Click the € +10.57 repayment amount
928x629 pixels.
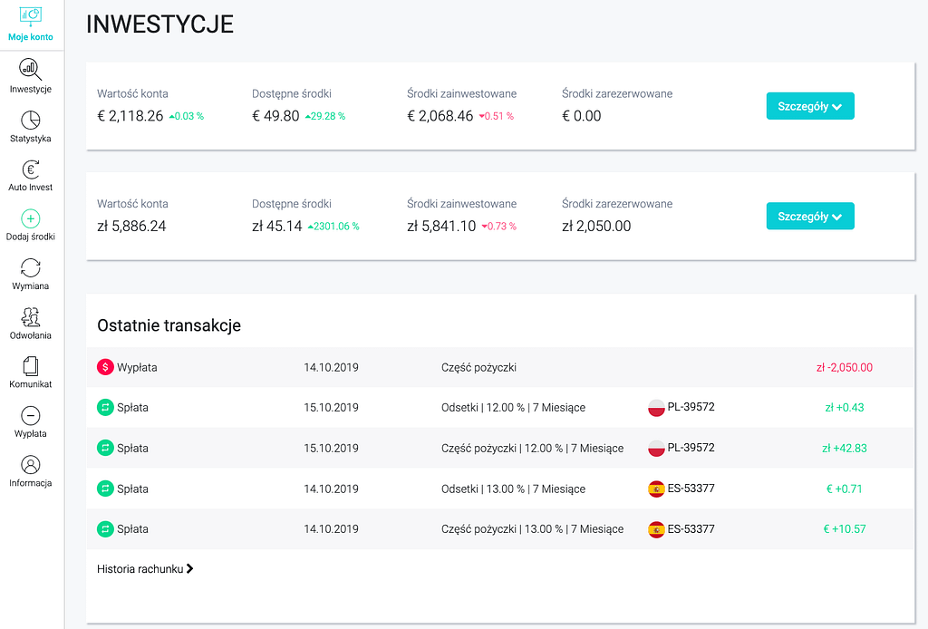[x=845, y=529]
